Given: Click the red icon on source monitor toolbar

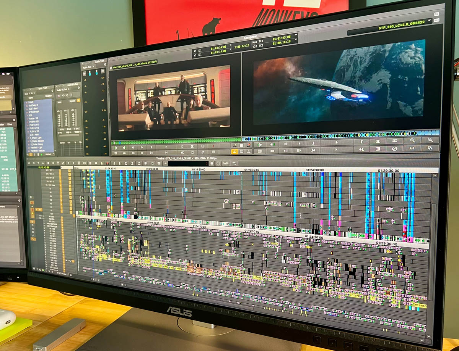Looking at the screenshot, I should click(x=213, y=146).
